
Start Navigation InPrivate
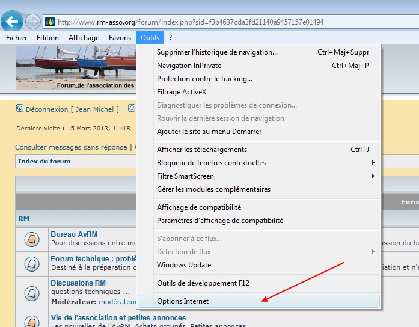click(258, 66)
